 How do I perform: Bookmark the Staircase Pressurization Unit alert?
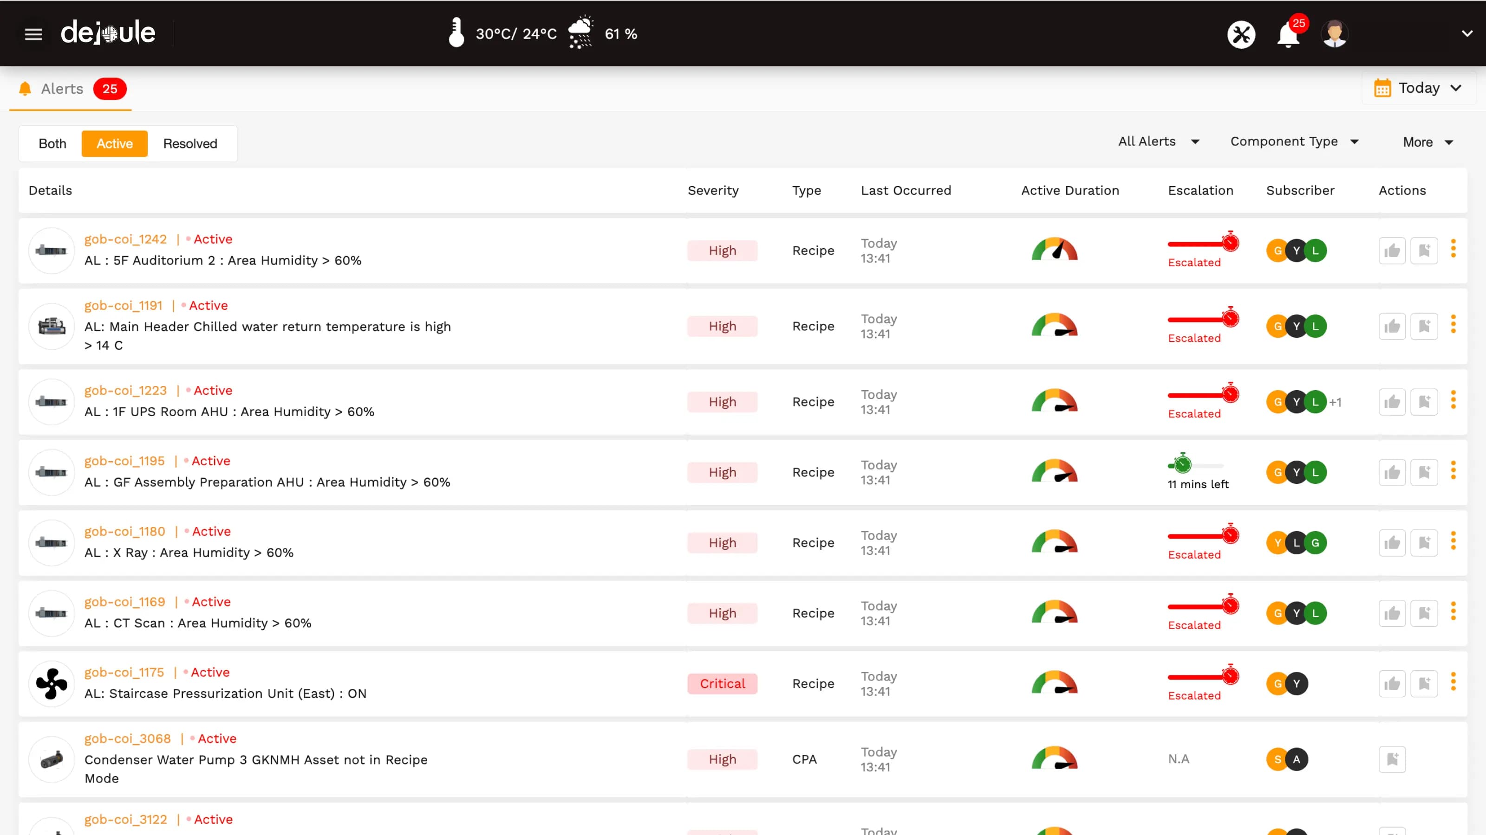[x=1425, y=683]
